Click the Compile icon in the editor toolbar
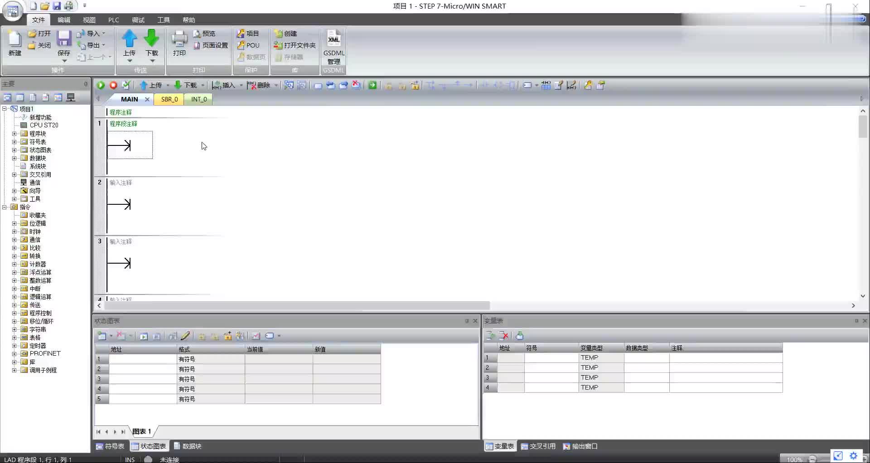870x463 pixels. tap(126, 85)
